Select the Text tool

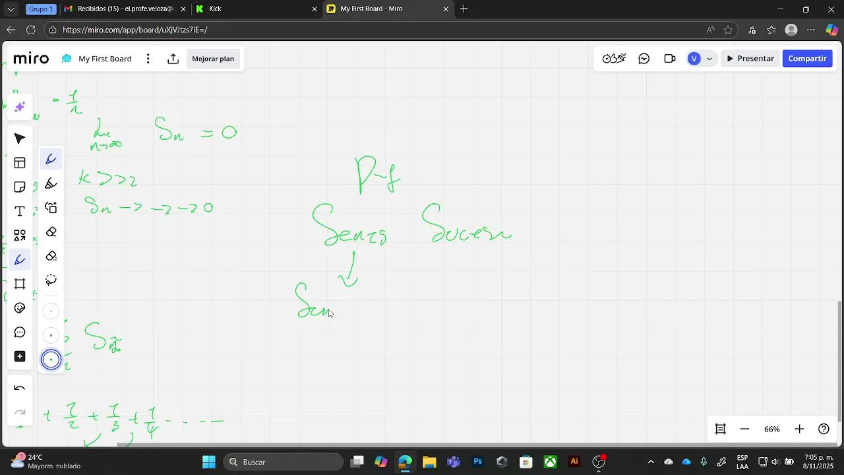tap(20, 211)
